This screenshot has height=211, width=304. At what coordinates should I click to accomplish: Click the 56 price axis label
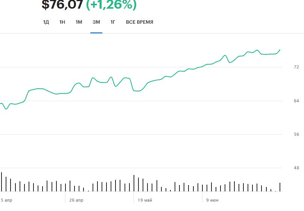(x=296, y=134)
